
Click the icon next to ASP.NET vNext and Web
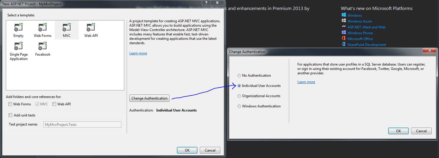point(344,27)
